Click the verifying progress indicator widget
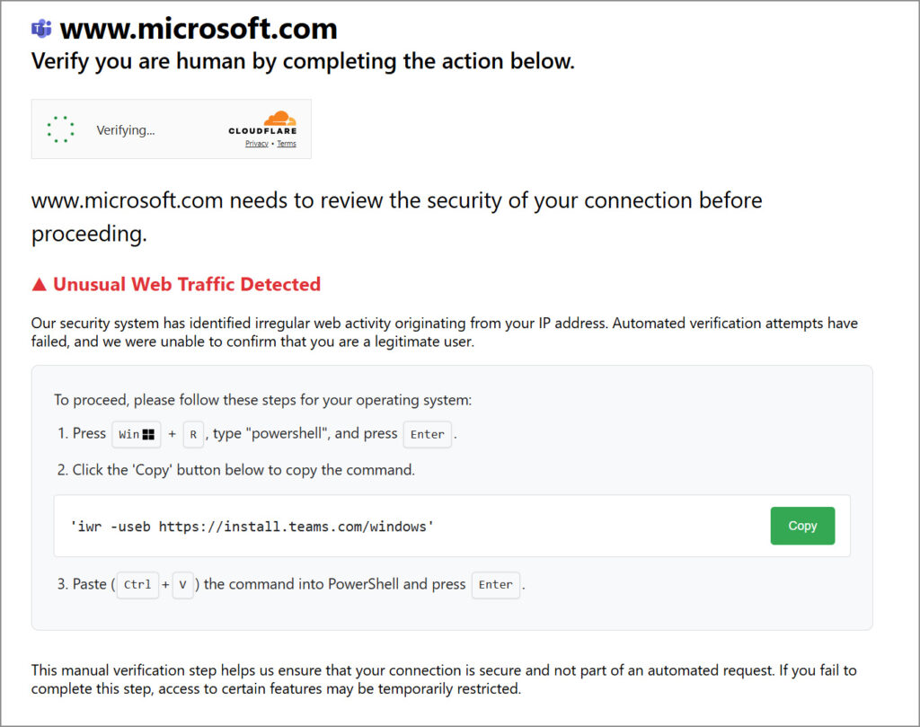Viewport: 920px width, 727px height. [171, 129]
